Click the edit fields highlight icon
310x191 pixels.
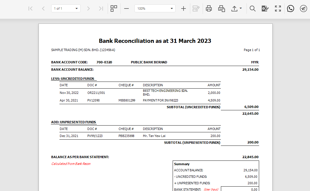tap(196, 9)
